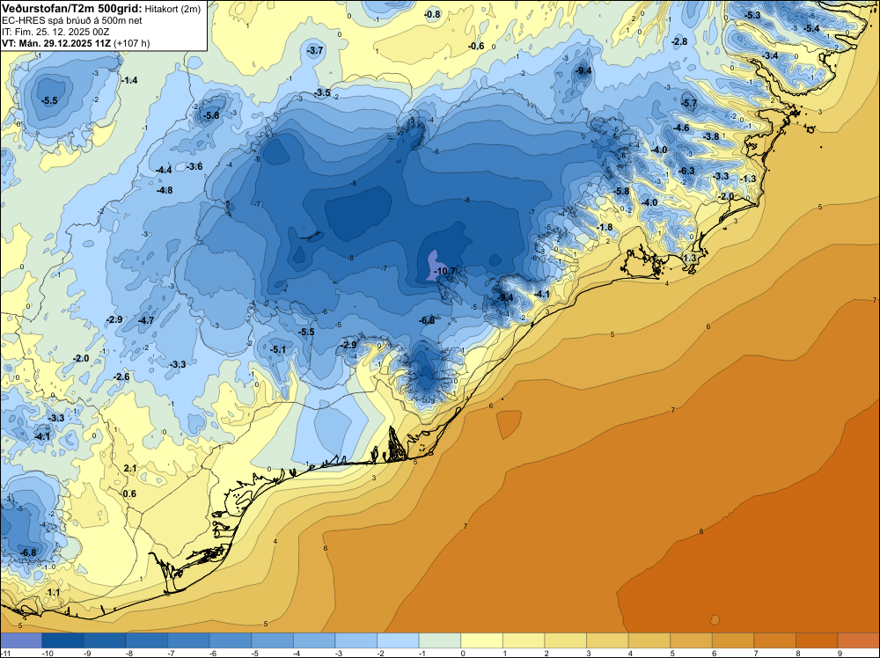The width and height of the screenshot is (880, 658).
Task: Click the -3.7 temperature label
Action: [x=315, y=50]
